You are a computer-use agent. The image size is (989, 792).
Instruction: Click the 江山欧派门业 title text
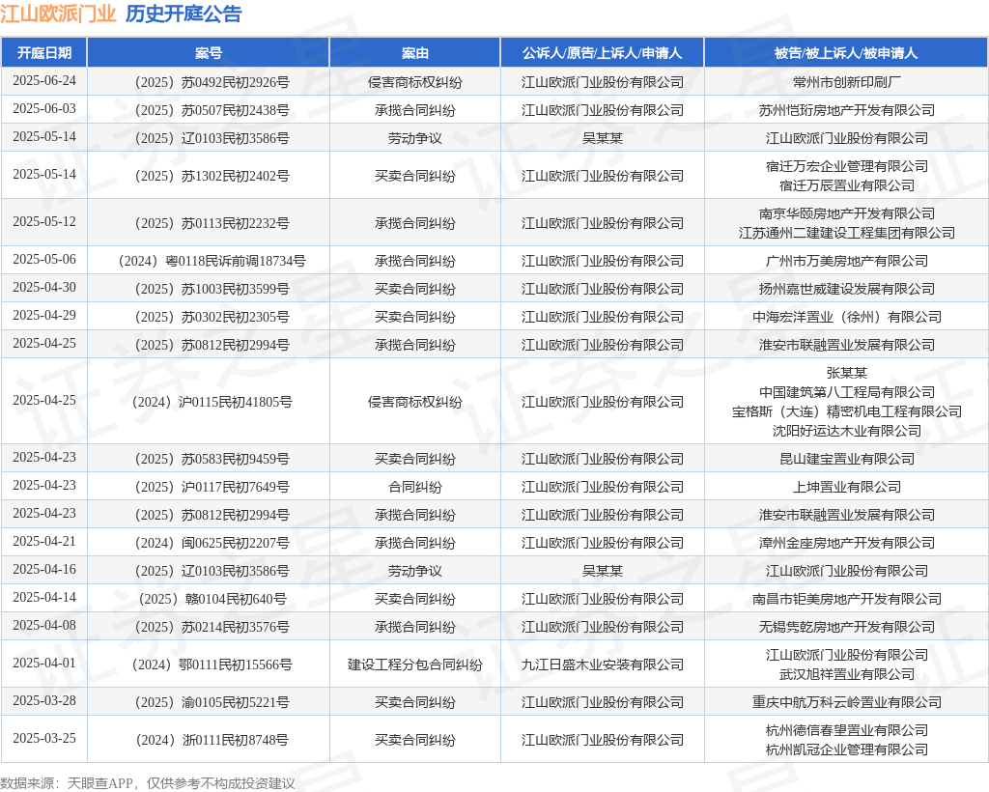point(58,14)
